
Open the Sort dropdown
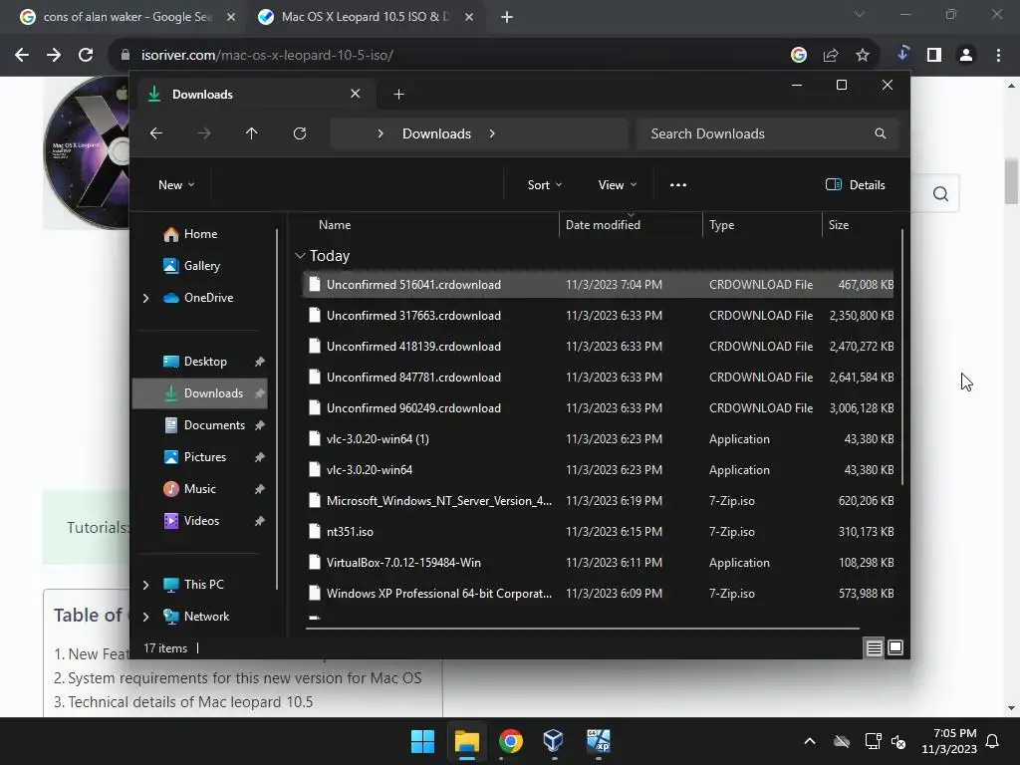pyautogui.click(x=545, y=184)
